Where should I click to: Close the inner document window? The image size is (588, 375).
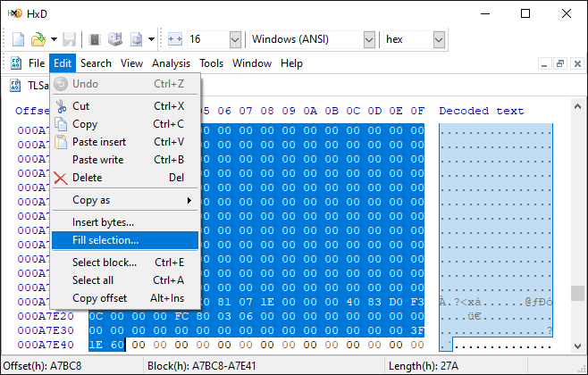(577, 63)
